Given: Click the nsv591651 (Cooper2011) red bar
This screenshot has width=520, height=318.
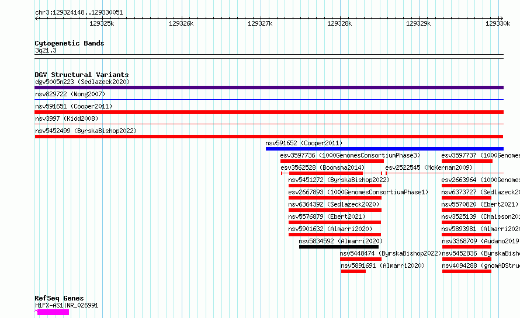Looking at the screenshot, I should (269, 112).
